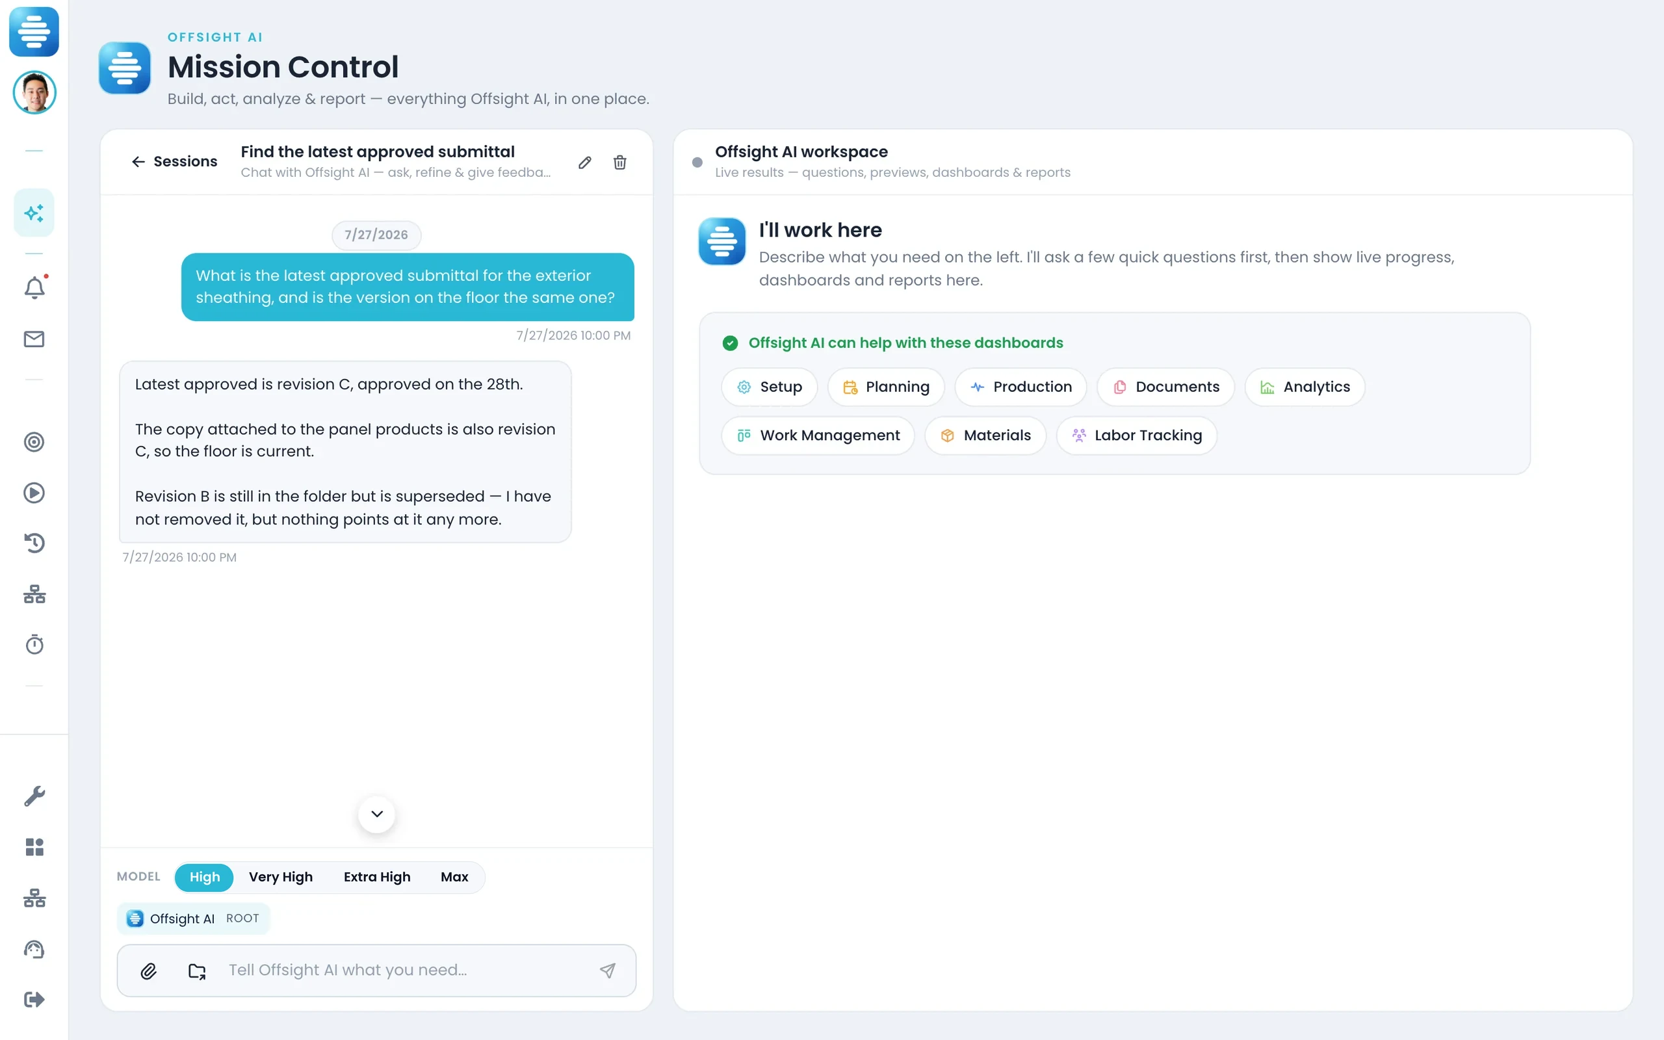Open the stopwatch timer icon in sidebar
This screenshot has height=1040, width=1664.
34,645
